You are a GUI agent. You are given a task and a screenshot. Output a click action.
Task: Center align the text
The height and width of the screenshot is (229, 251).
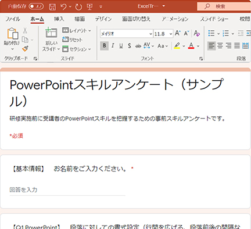[x=220, y=46]
